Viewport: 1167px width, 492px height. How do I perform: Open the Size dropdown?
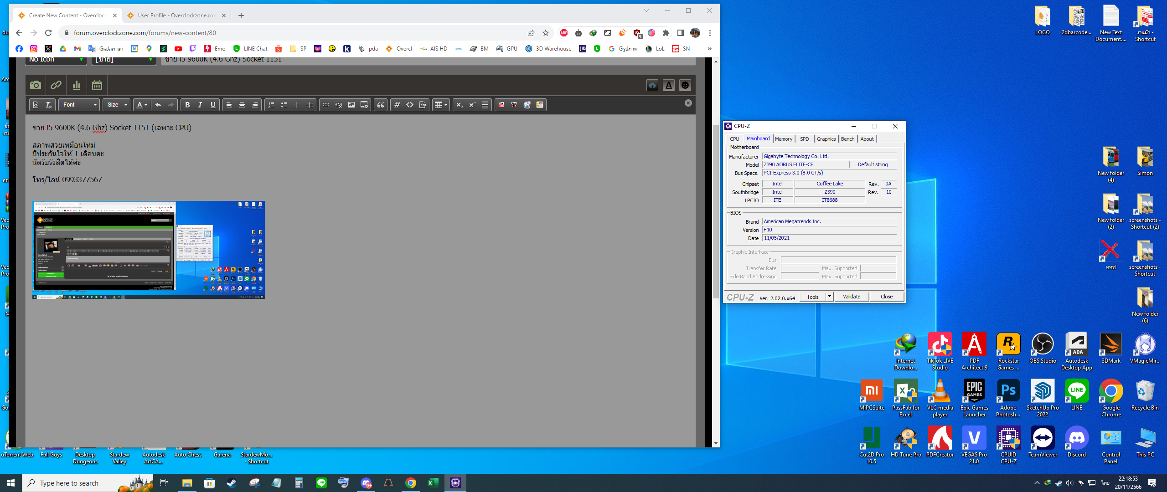[x=117, y=105]
